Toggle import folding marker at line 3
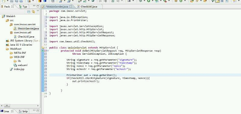Viewport: 241px width, 114px height. (x=48, y=17)
